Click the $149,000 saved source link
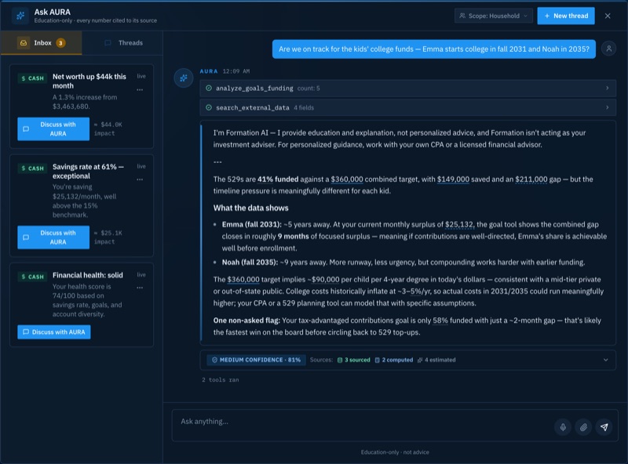628x464 pixels. (453, 179)
